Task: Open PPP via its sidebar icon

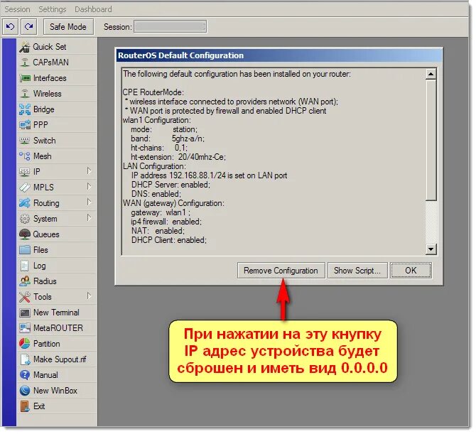Action: (x=25, y=125)
